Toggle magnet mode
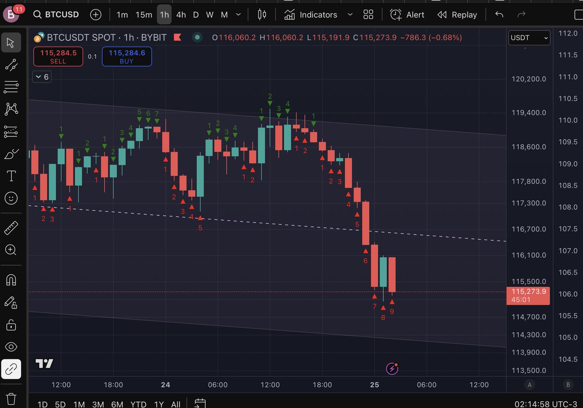The image size is (583, 408). (x=11, y=280)
